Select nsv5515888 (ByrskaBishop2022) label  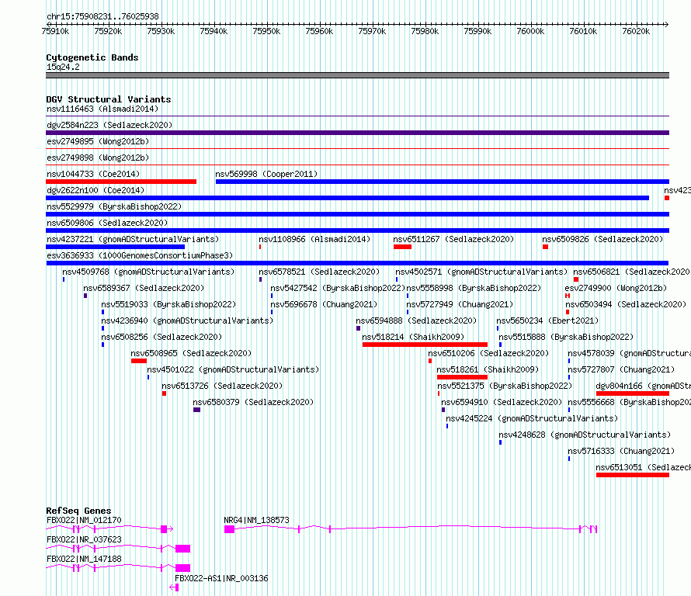point(566,337)
